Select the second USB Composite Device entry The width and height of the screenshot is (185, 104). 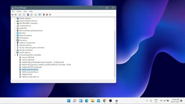click(30, 72)
